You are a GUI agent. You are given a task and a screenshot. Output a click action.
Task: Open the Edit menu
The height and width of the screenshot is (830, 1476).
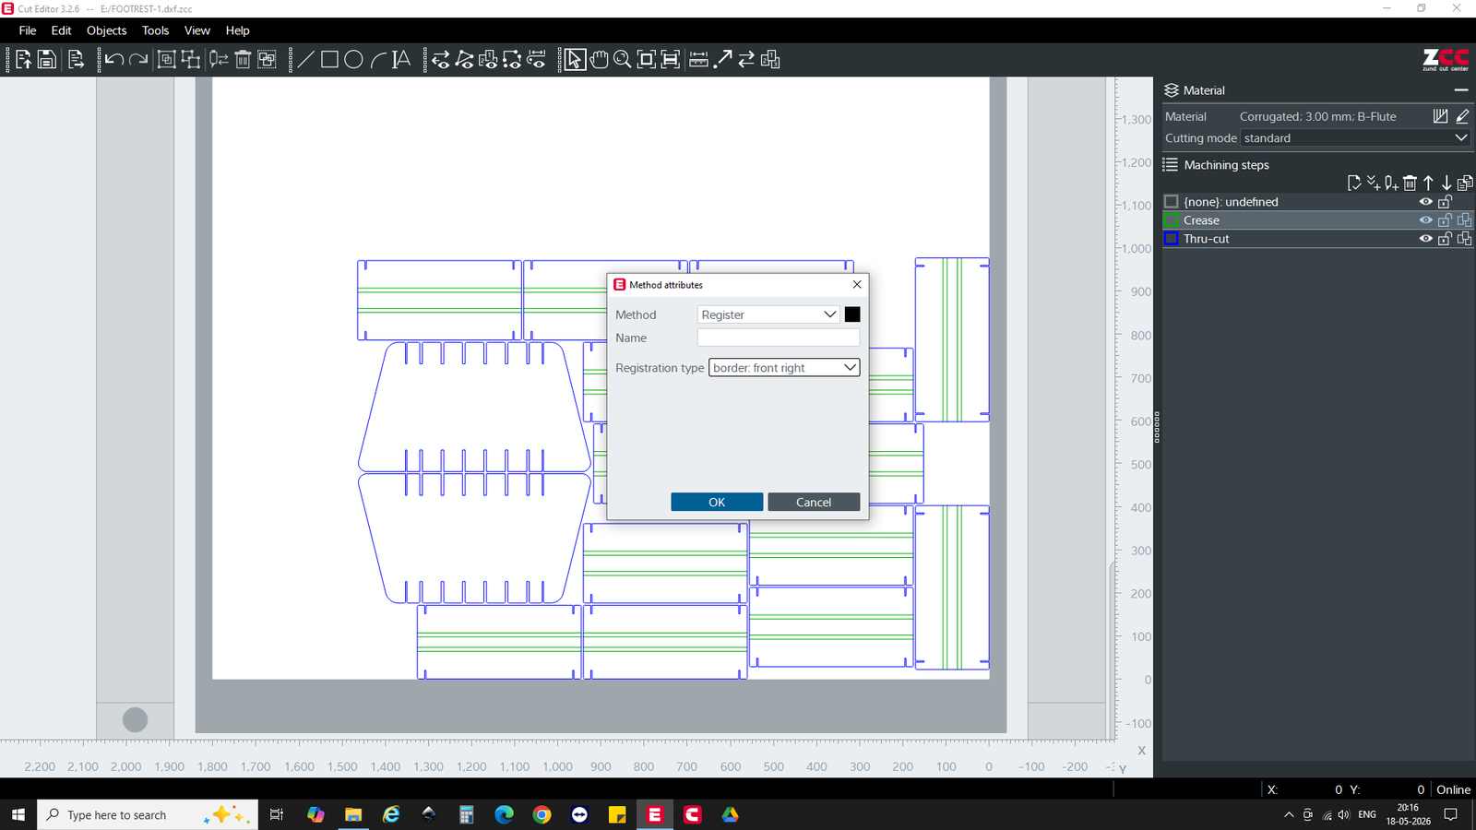[x=61, y=30]
